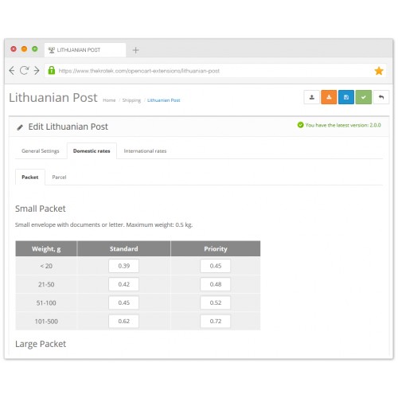This screenshot has height=398, width=398.
Task: Select the Parcel sub-tab
Action: [x=59, y=178]
